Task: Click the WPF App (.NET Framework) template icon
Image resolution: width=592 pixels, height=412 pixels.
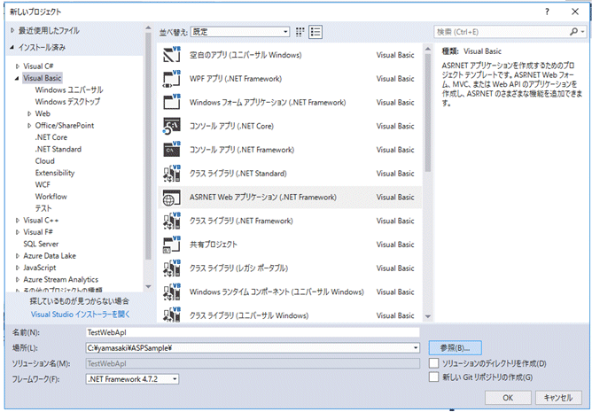Action: click(171, 79)
